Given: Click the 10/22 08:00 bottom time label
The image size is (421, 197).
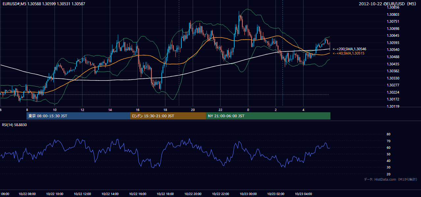Looking at the screenshot, I should coord(27,194).
